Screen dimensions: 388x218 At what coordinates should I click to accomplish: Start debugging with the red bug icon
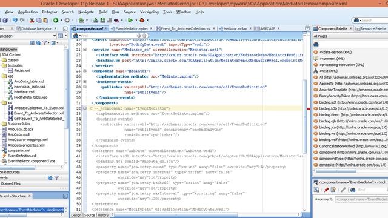pyautogui.click(x=142, y=20)
